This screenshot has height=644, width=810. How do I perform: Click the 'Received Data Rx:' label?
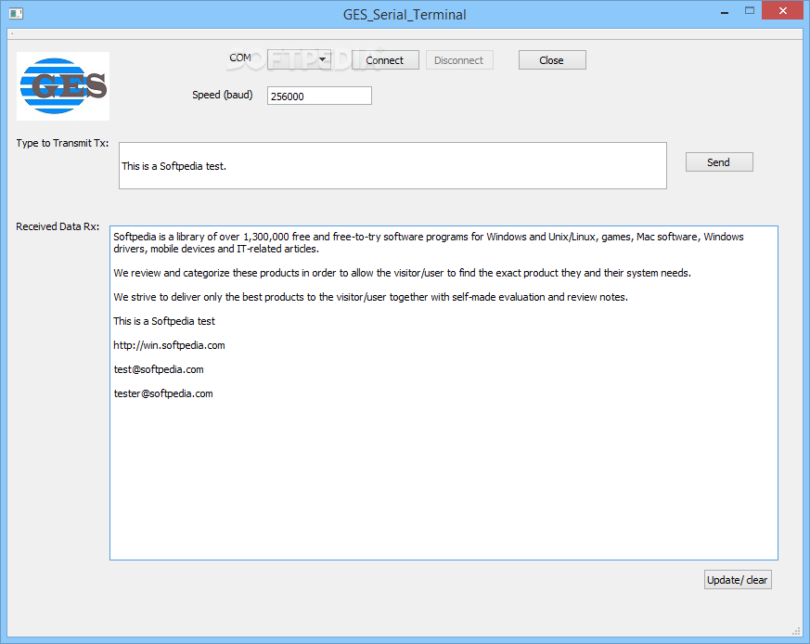[x=58, y=226]
